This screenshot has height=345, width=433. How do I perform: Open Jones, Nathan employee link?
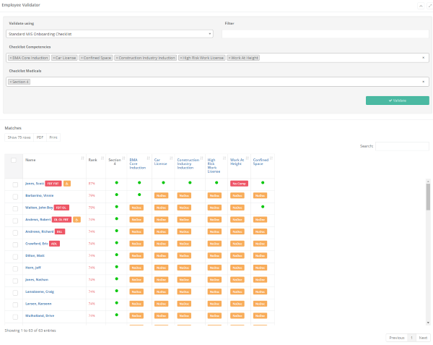pos(37,280)
